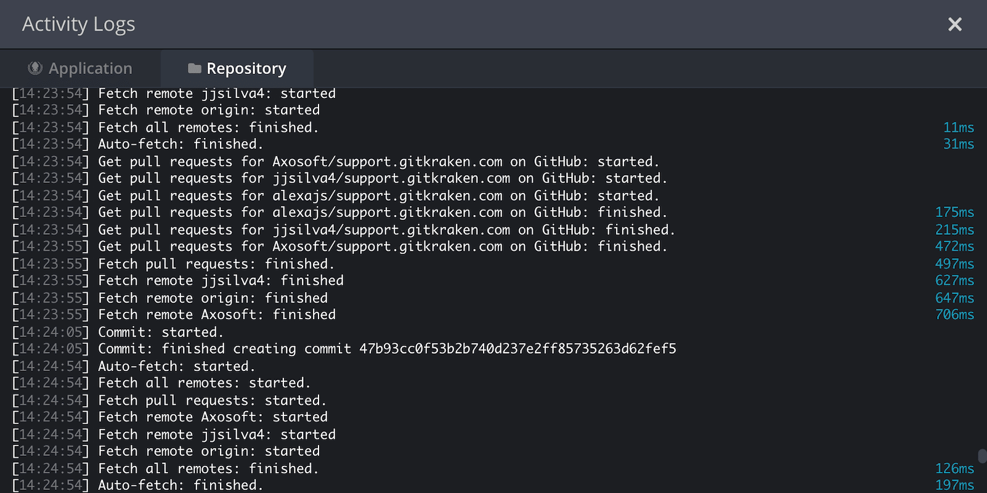
Task: Click the 'Fetch all remotes: finished' entry
Action: 165,127
